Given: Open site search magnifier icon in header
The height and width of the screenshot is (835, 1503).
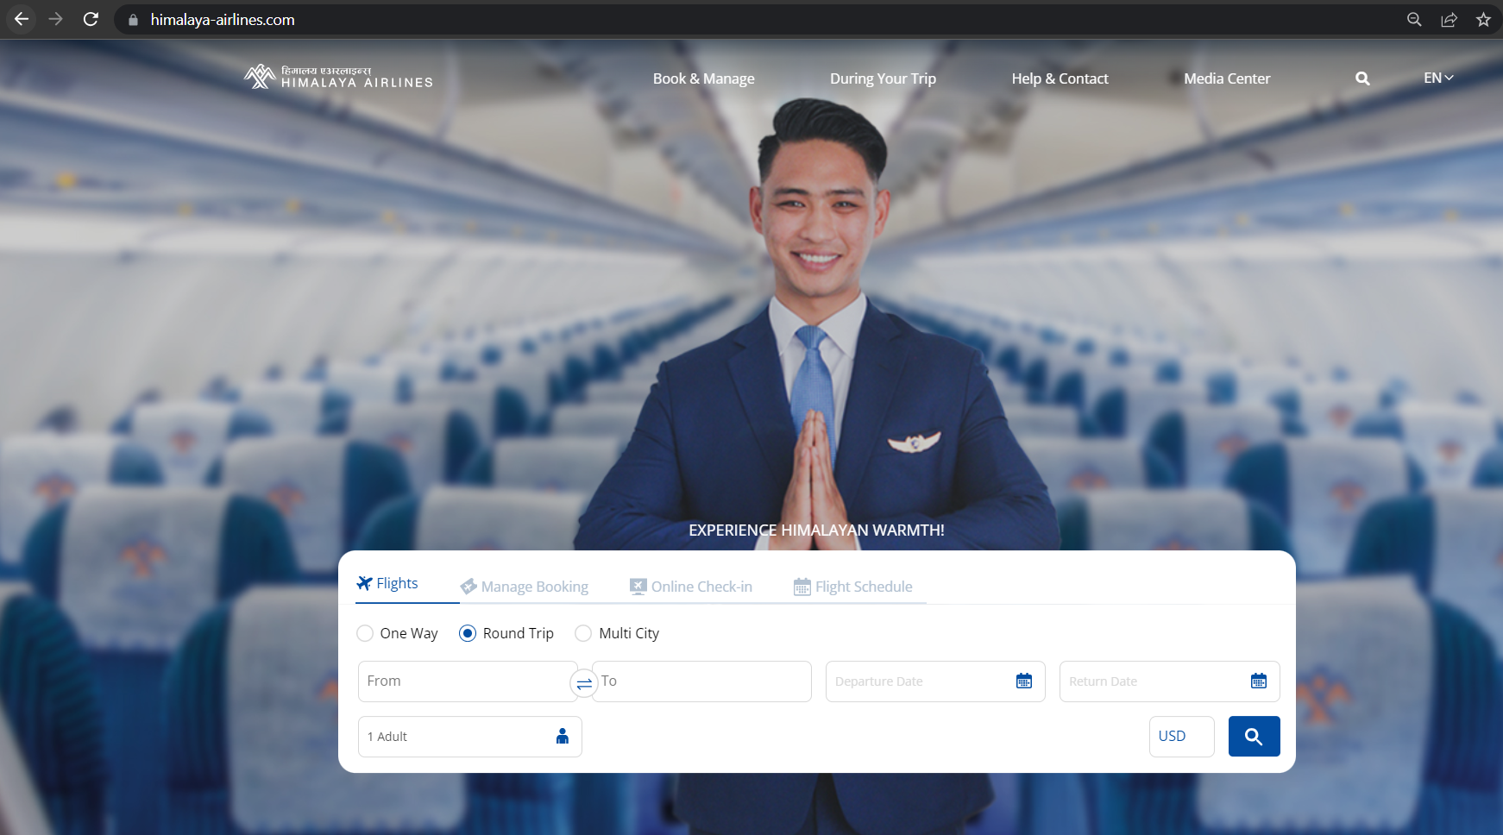Looking at the screenshot, I should (x=1362, y=78).
